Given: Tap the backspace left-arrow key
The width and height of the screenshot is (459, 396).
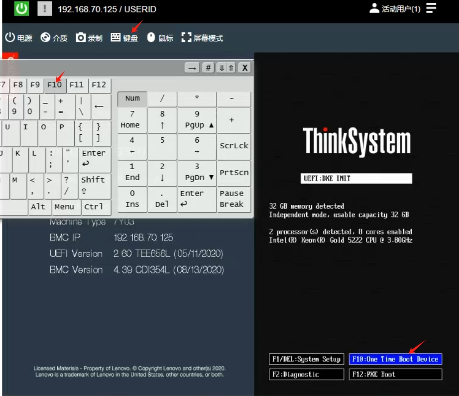Looking at the screenshot, I should pos(101,106).
